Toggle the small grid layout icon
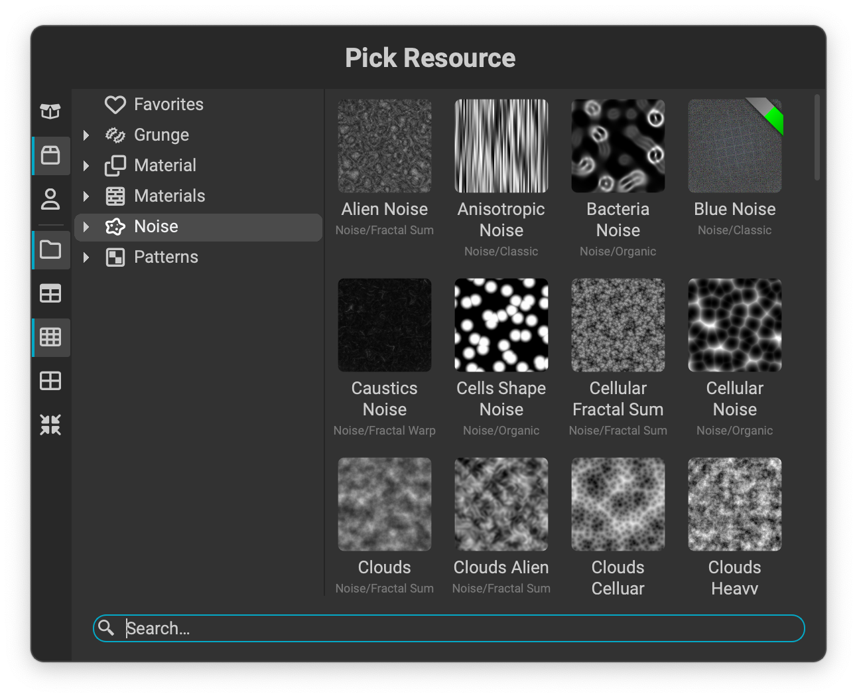Image resolution: width=857 pixels, height=698 pixels. coord(50,337)
